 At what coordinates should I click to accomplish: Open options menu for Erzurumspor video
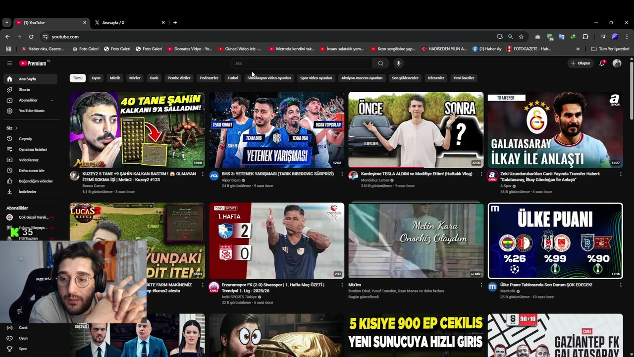click(342, 285)
